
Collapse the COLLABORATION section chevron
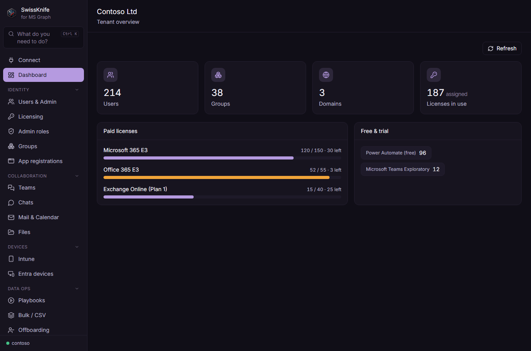[x=77, y=176]
